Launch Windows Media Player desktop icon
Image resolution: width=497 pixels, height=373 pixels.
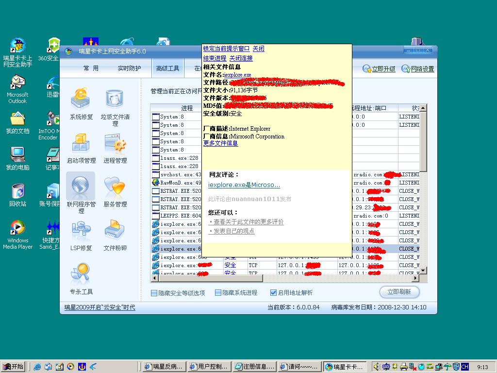(x=18, y=235)
